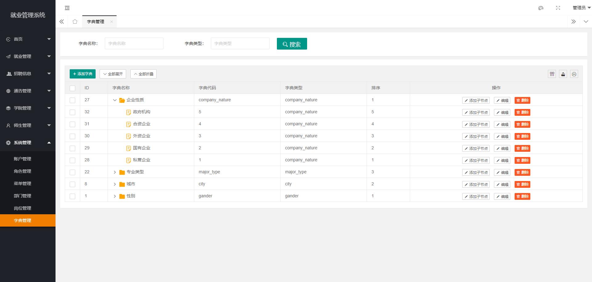
Task: Toggle sidebar collapse hamburger icon
Action: 67,8
